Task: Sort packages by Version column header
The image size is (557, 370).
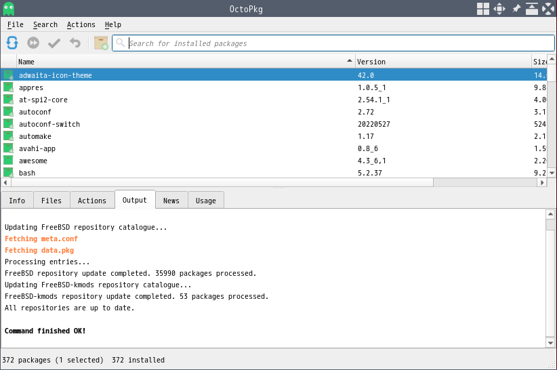Action: (x=443, y=62)
